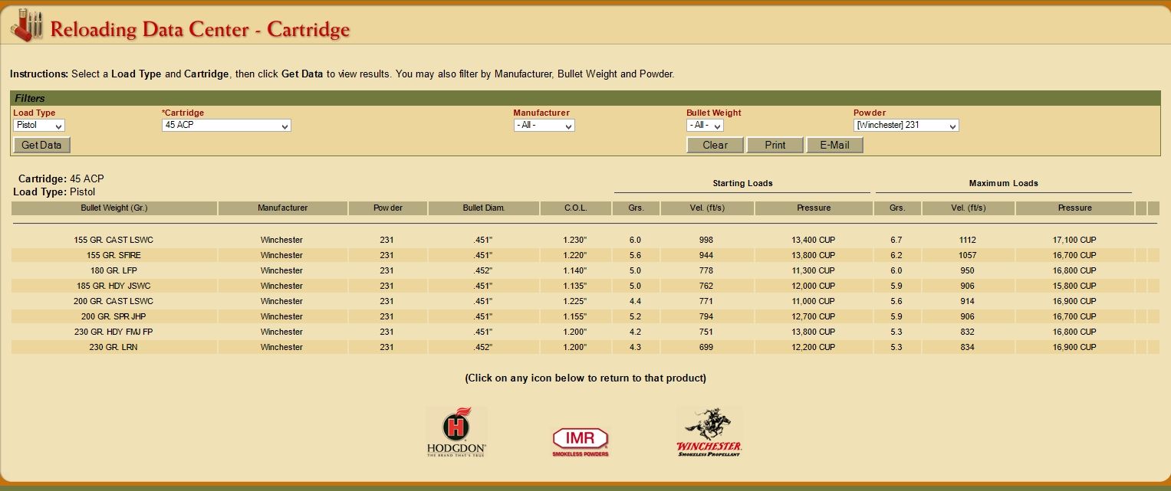Click the Clear filters button

[x=715, y=145]
